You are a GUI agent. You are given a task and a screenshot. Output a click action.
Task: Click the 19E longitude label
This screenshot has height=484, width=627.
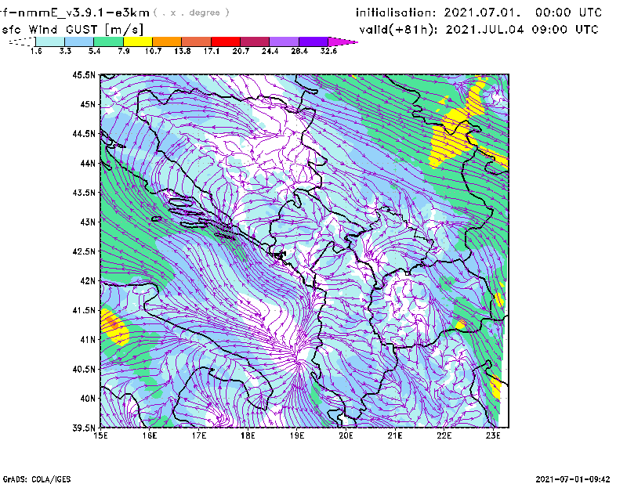(297, 435)
